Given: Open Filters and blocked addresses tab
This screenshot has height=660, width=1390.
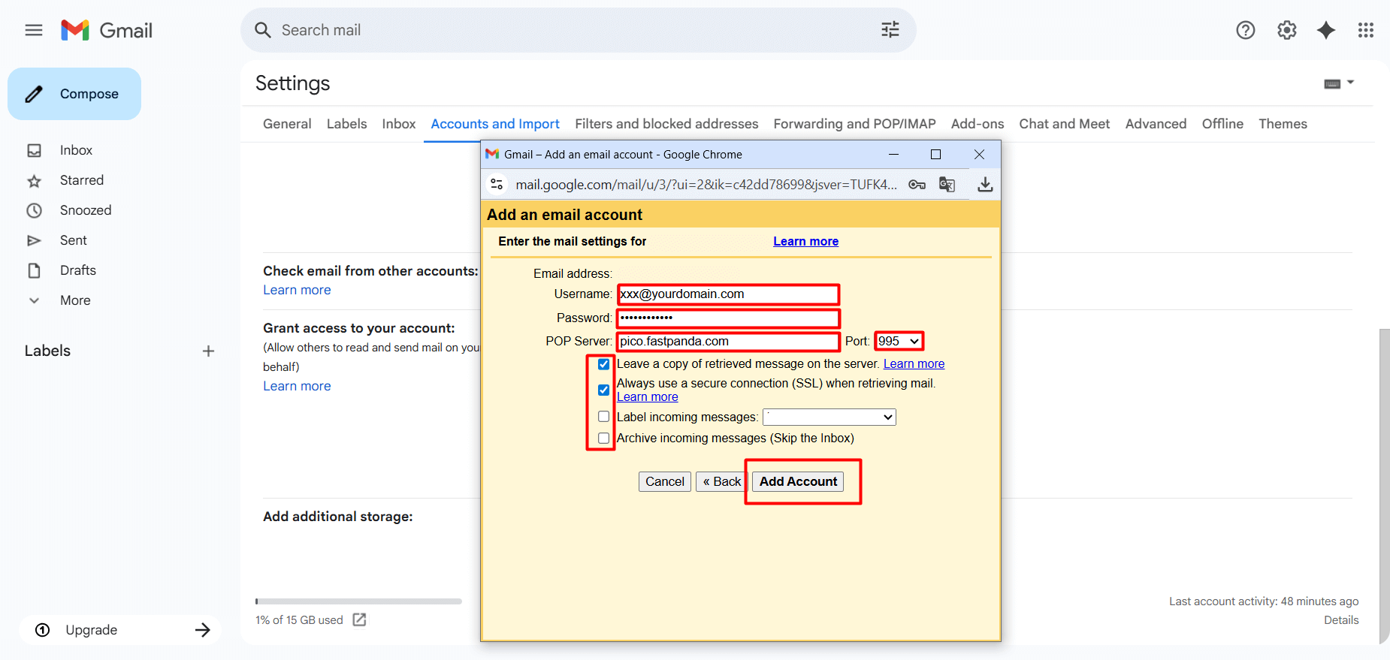Looking at the screenshot, I should [x=666, y=124].
